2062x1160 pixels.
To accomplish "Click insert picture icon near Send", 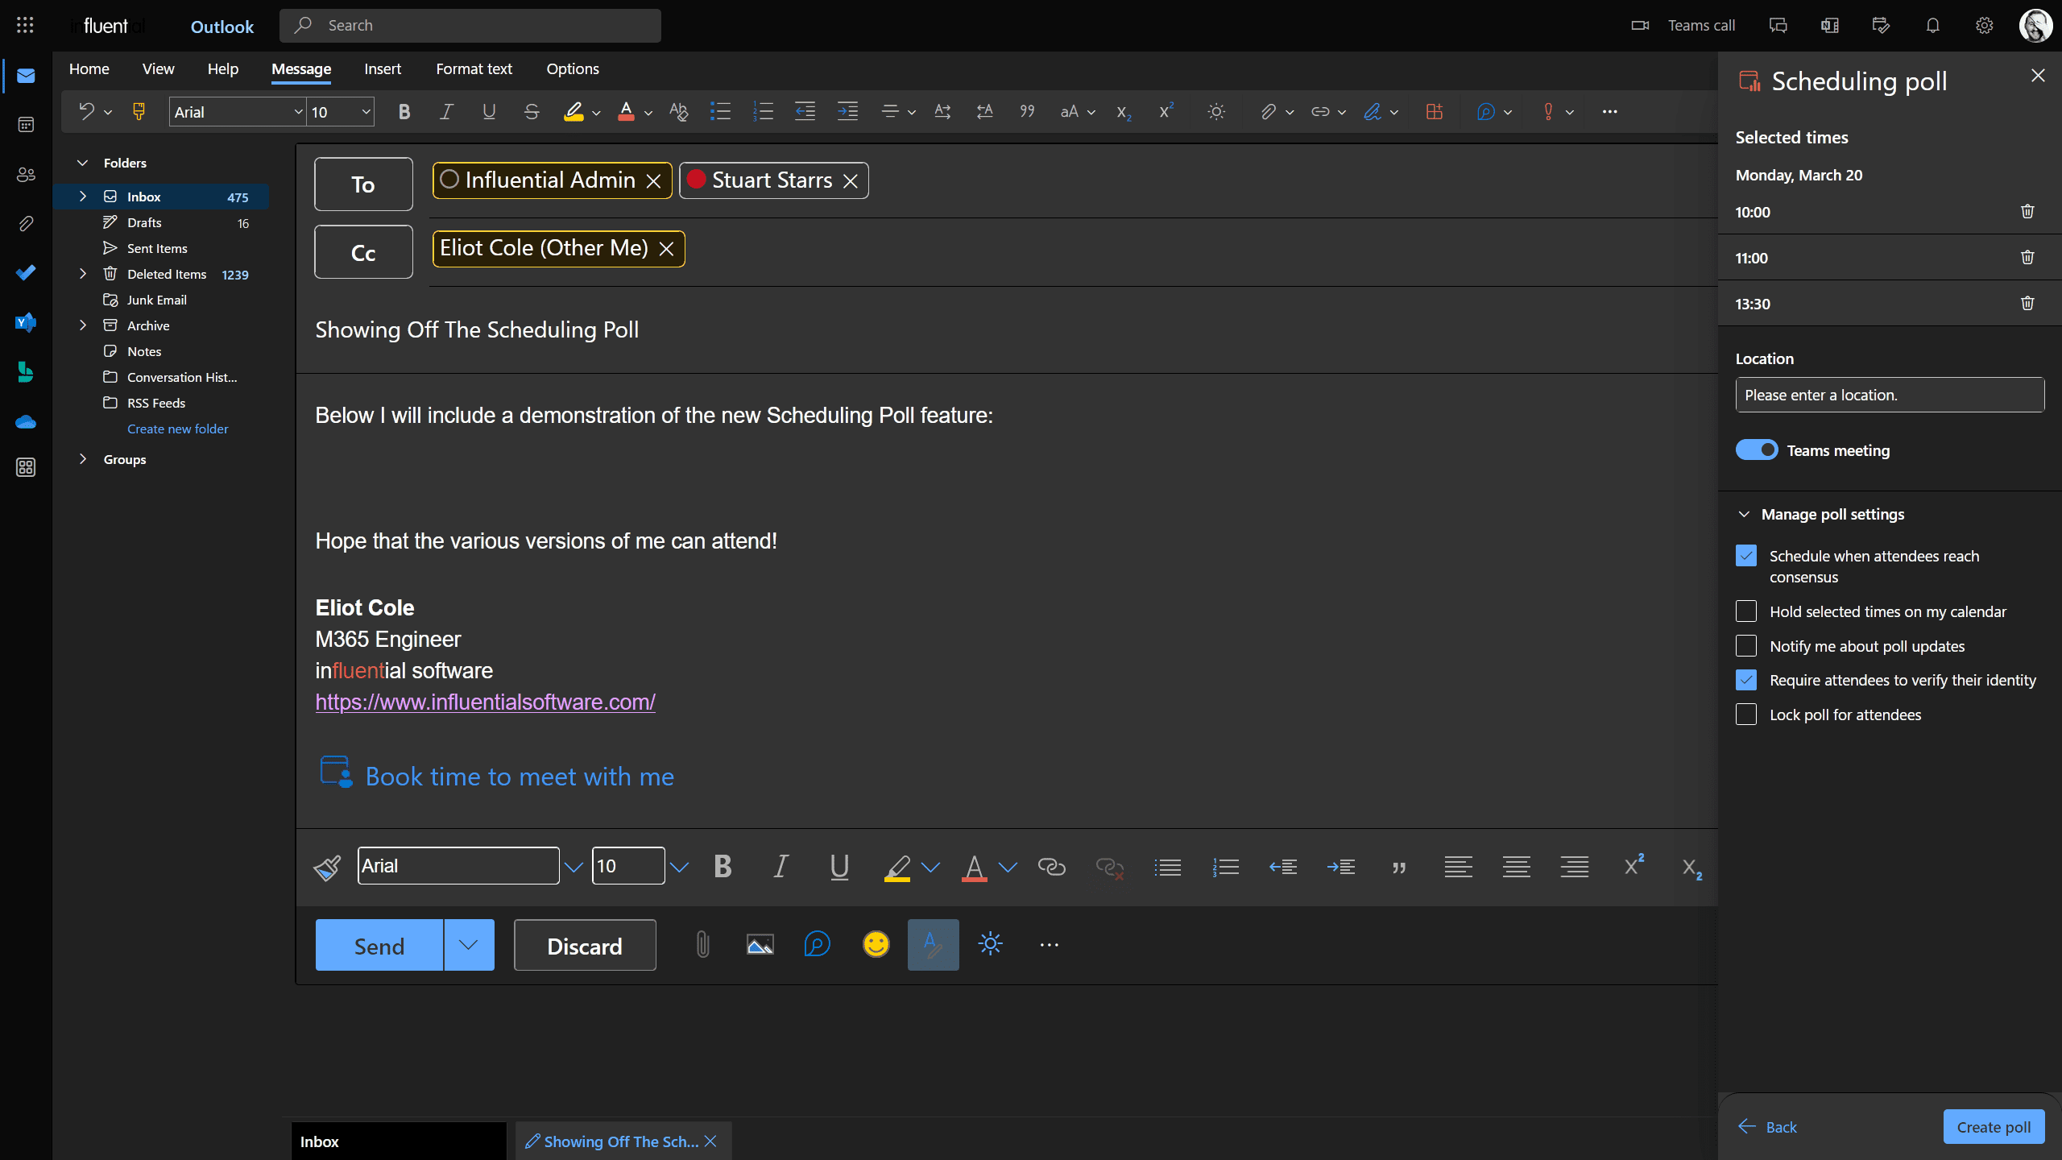I will coord(760,944).
